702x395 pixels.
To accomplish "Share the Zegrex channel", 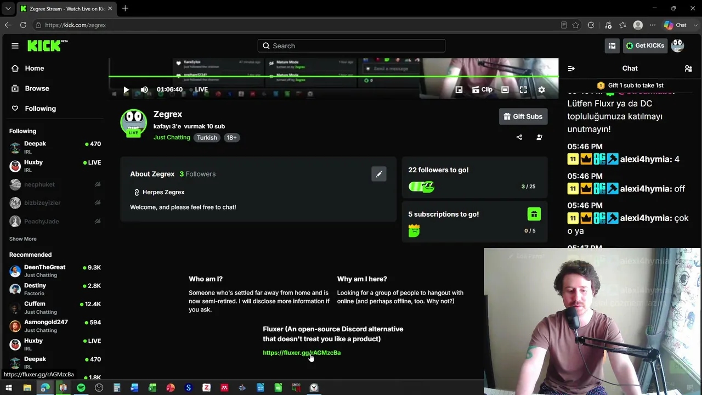I will tap(519, 137).
